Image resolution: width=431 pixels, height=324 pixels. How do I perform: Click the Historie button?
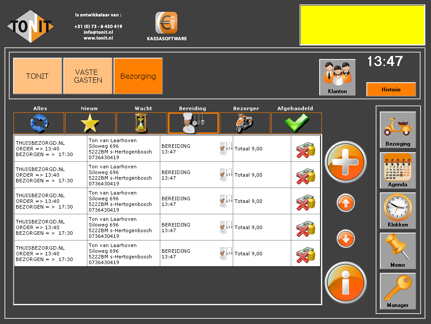tap(391, 89)
